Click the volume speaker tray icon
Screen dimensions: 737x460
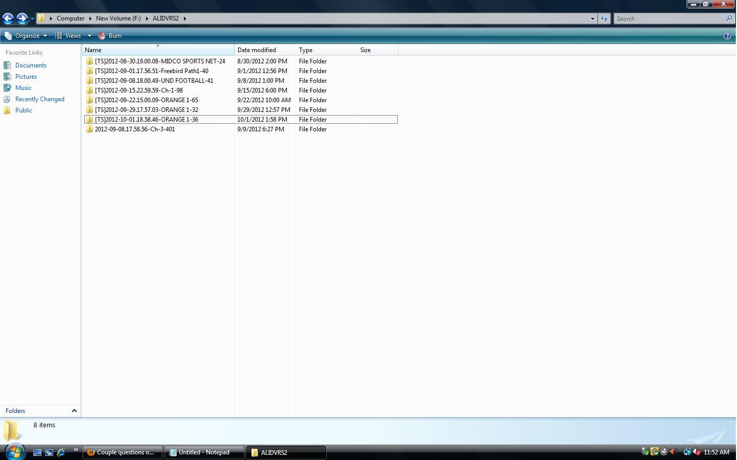[696, 452]
